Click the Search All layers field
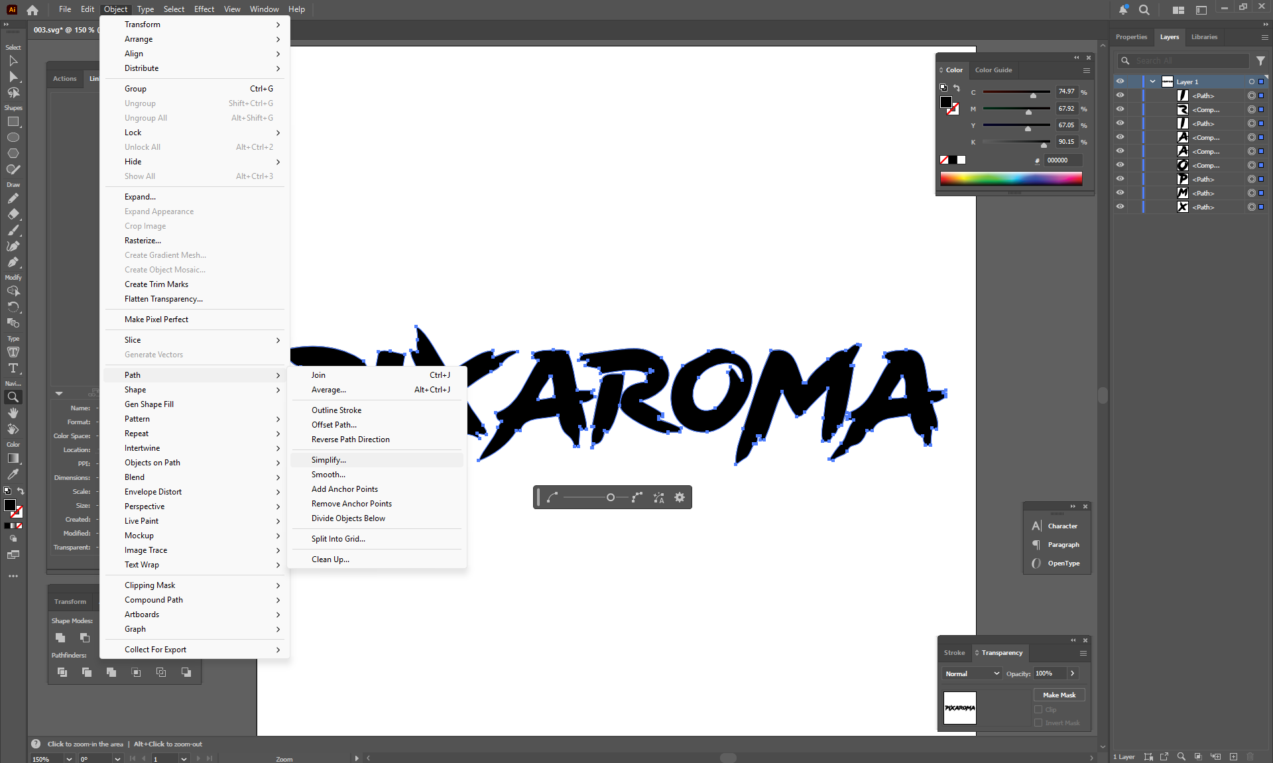The width and height of the screenshot is (1273, 763). [x=1187, y=60]
